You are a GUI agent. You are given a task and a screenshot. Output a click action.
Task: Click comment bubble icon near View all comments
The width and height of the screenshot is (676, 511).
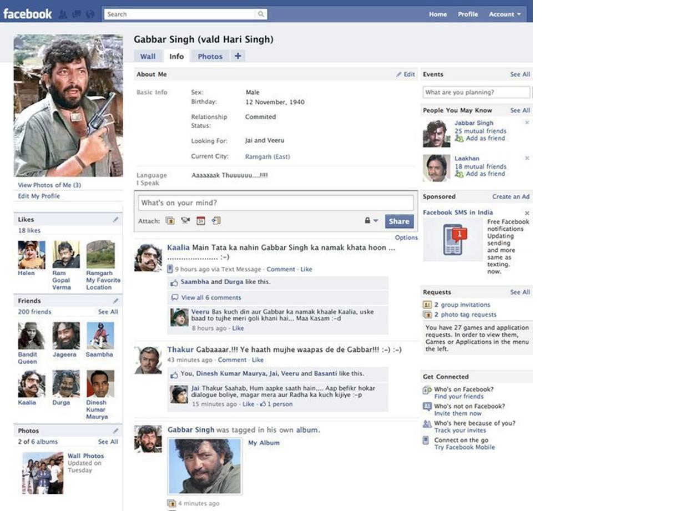174,297
